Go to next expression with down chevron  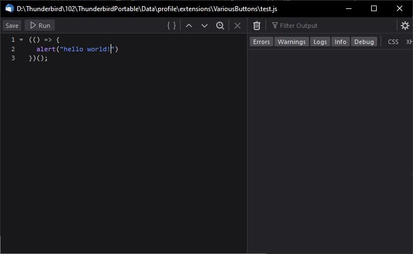tap(205, 26)
